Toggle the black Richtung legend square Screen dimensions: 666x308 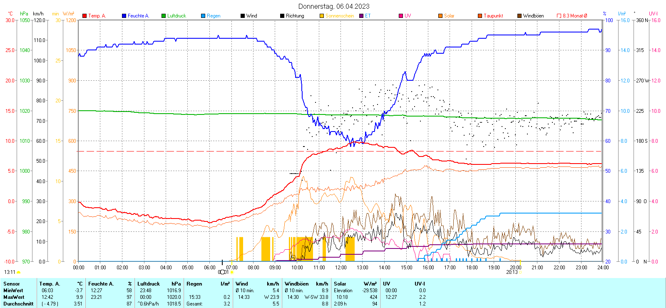tap(282, 16)
